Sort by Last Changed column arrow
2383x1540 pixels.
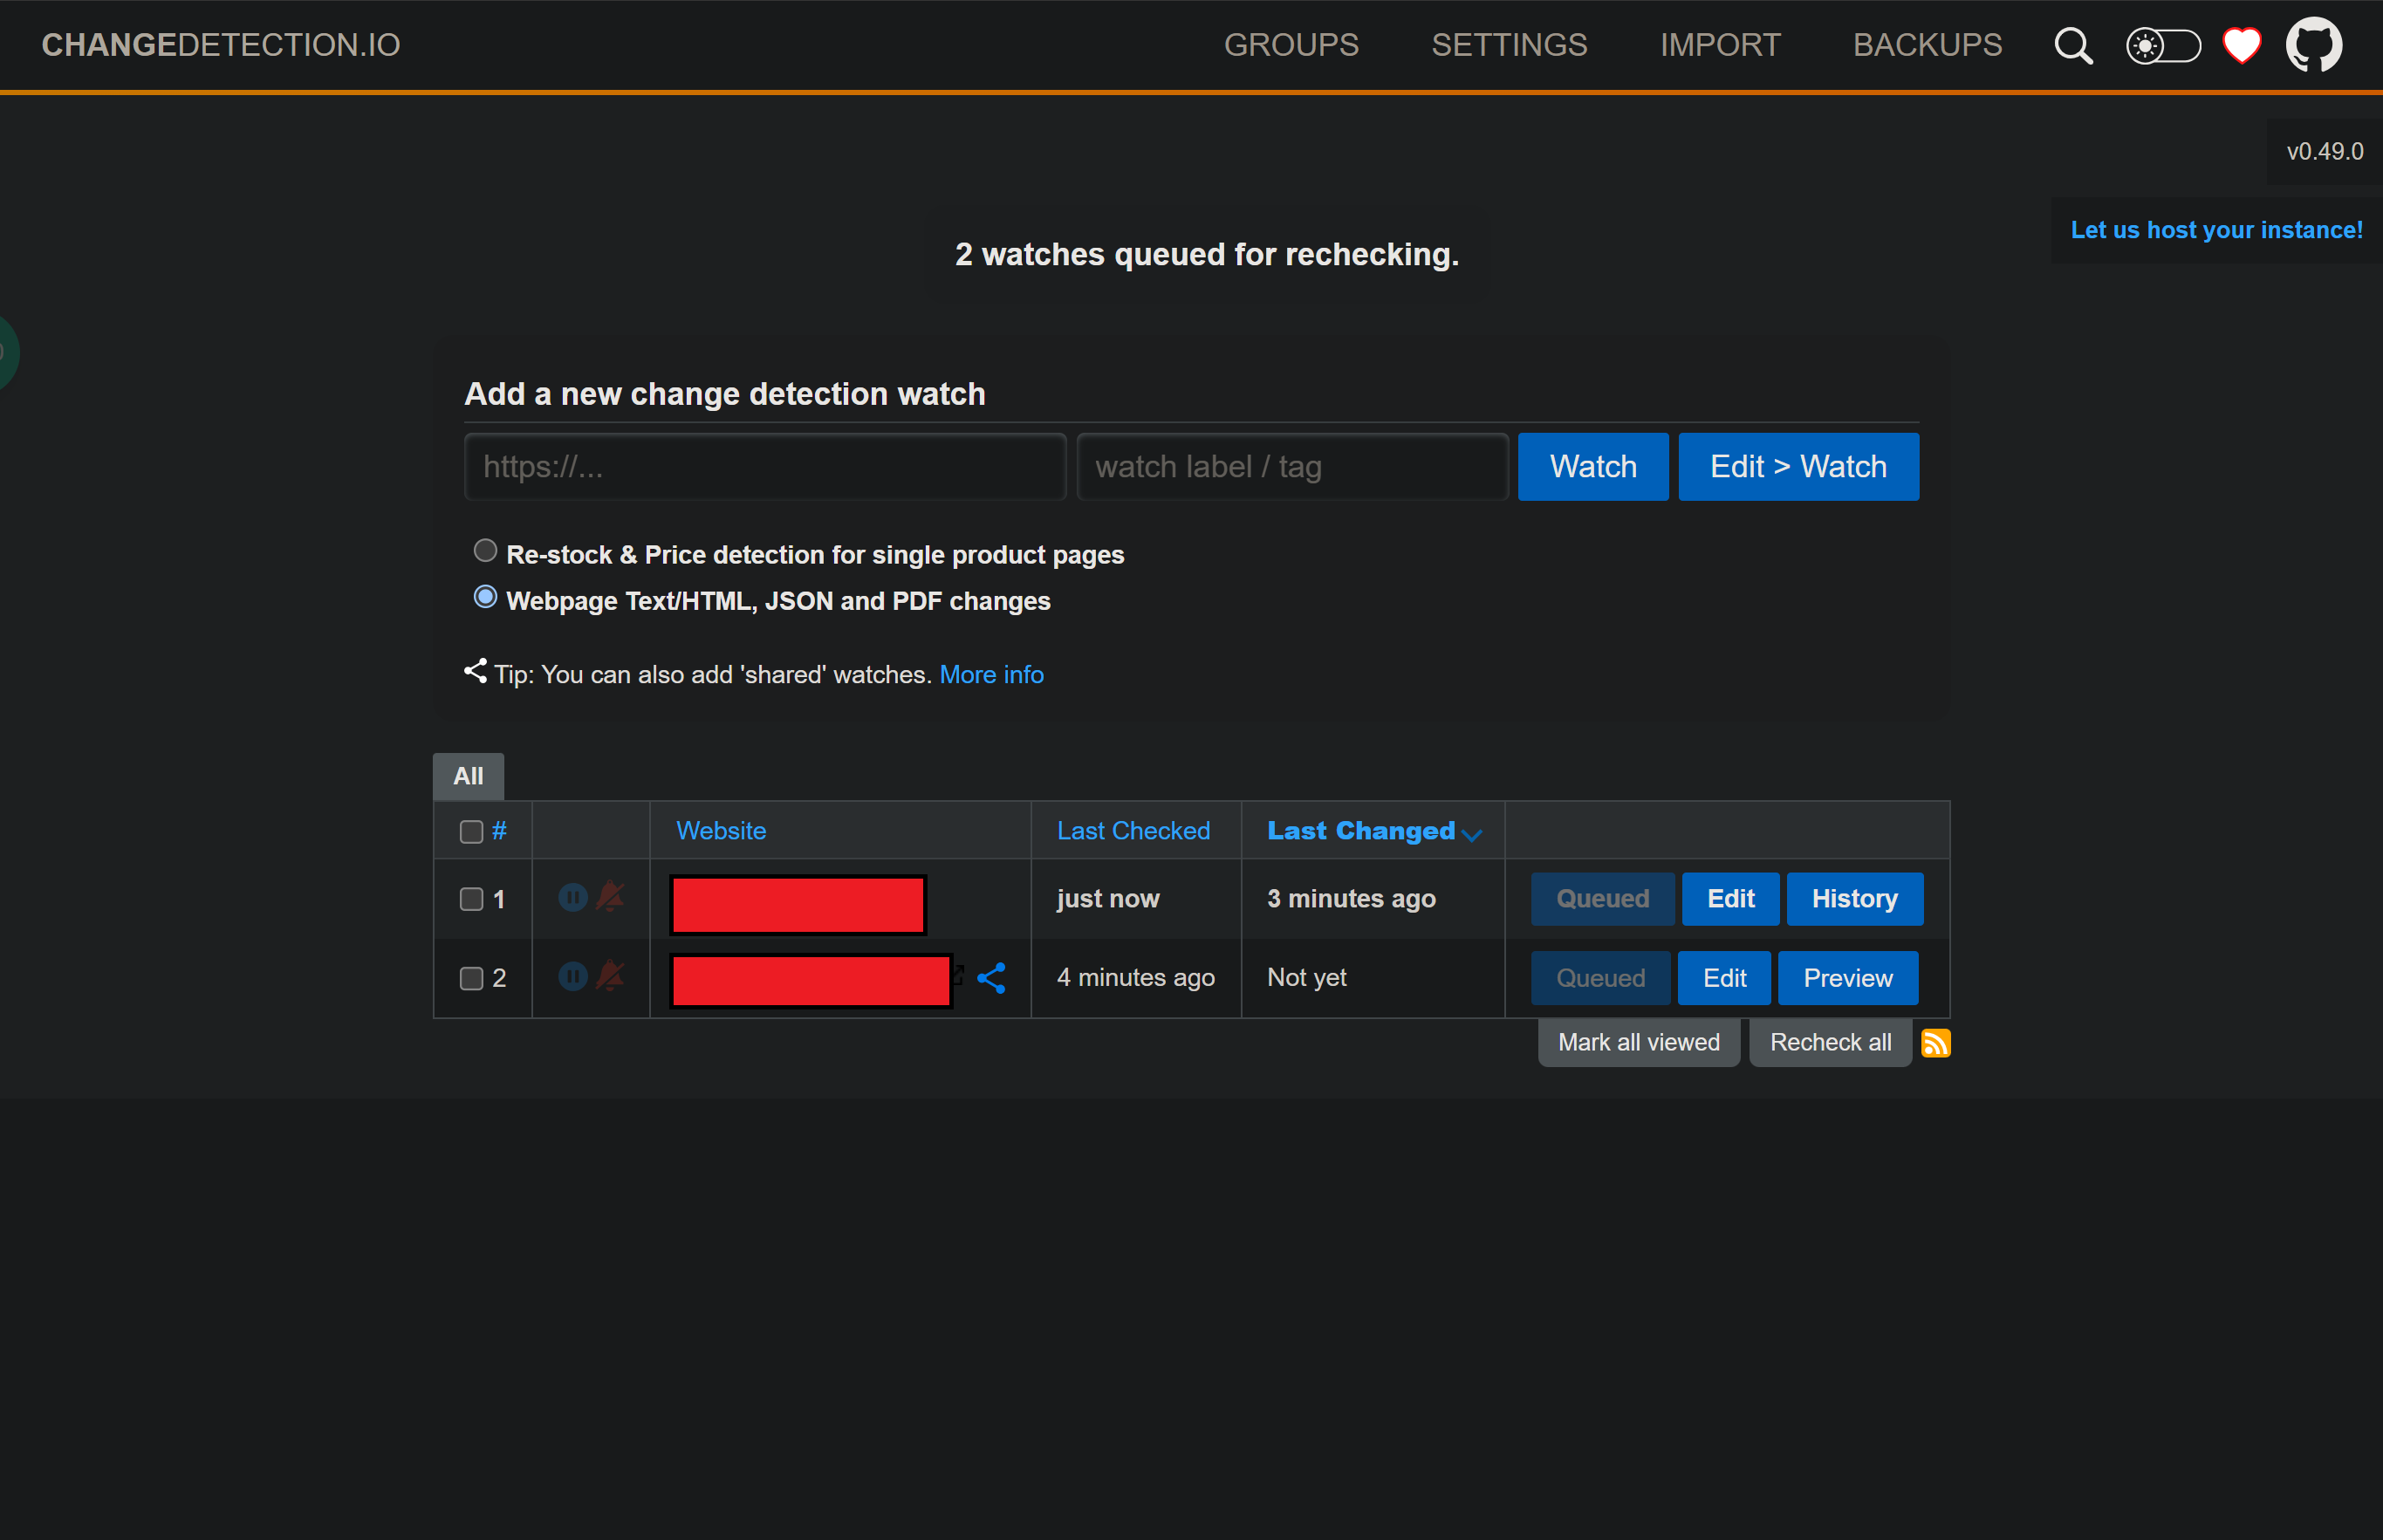pyautogui.click(x=1471, y=834)
